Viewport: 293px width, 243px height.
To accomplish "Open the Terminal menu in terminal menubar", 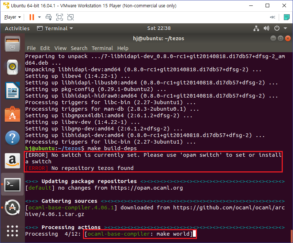I will click(102, 48).
